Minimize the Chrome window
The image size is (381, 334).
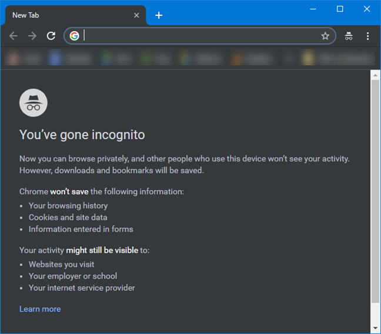point(313,9)
